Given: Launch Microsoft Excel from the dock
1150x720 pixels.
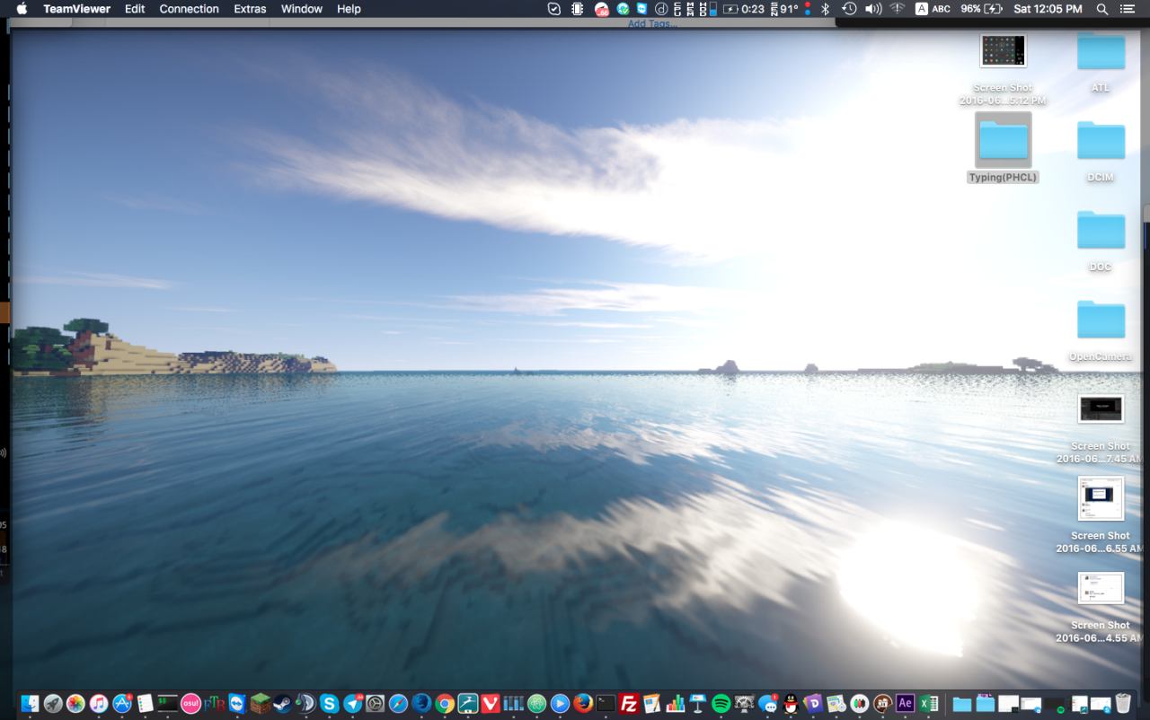Looking at the screenshot, I should pyautogui.click(x=929, y=704).
